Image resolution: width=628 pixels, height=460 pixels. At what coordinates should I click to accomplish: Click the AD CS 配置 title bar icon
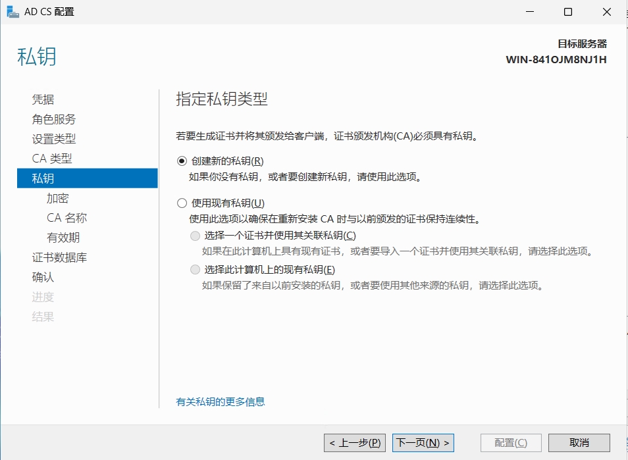[x=13, y=12]
